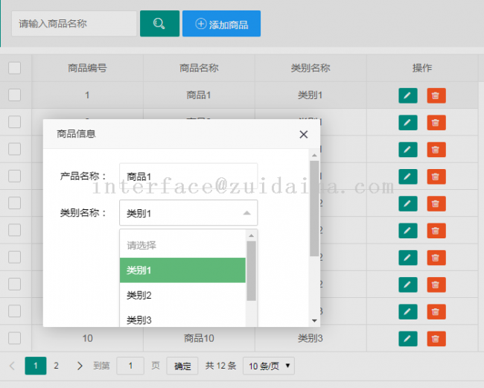Open the 类别名称 dropdown selector
The width and height of the screenshot is (484, 388).
click(x=188, y=213)
